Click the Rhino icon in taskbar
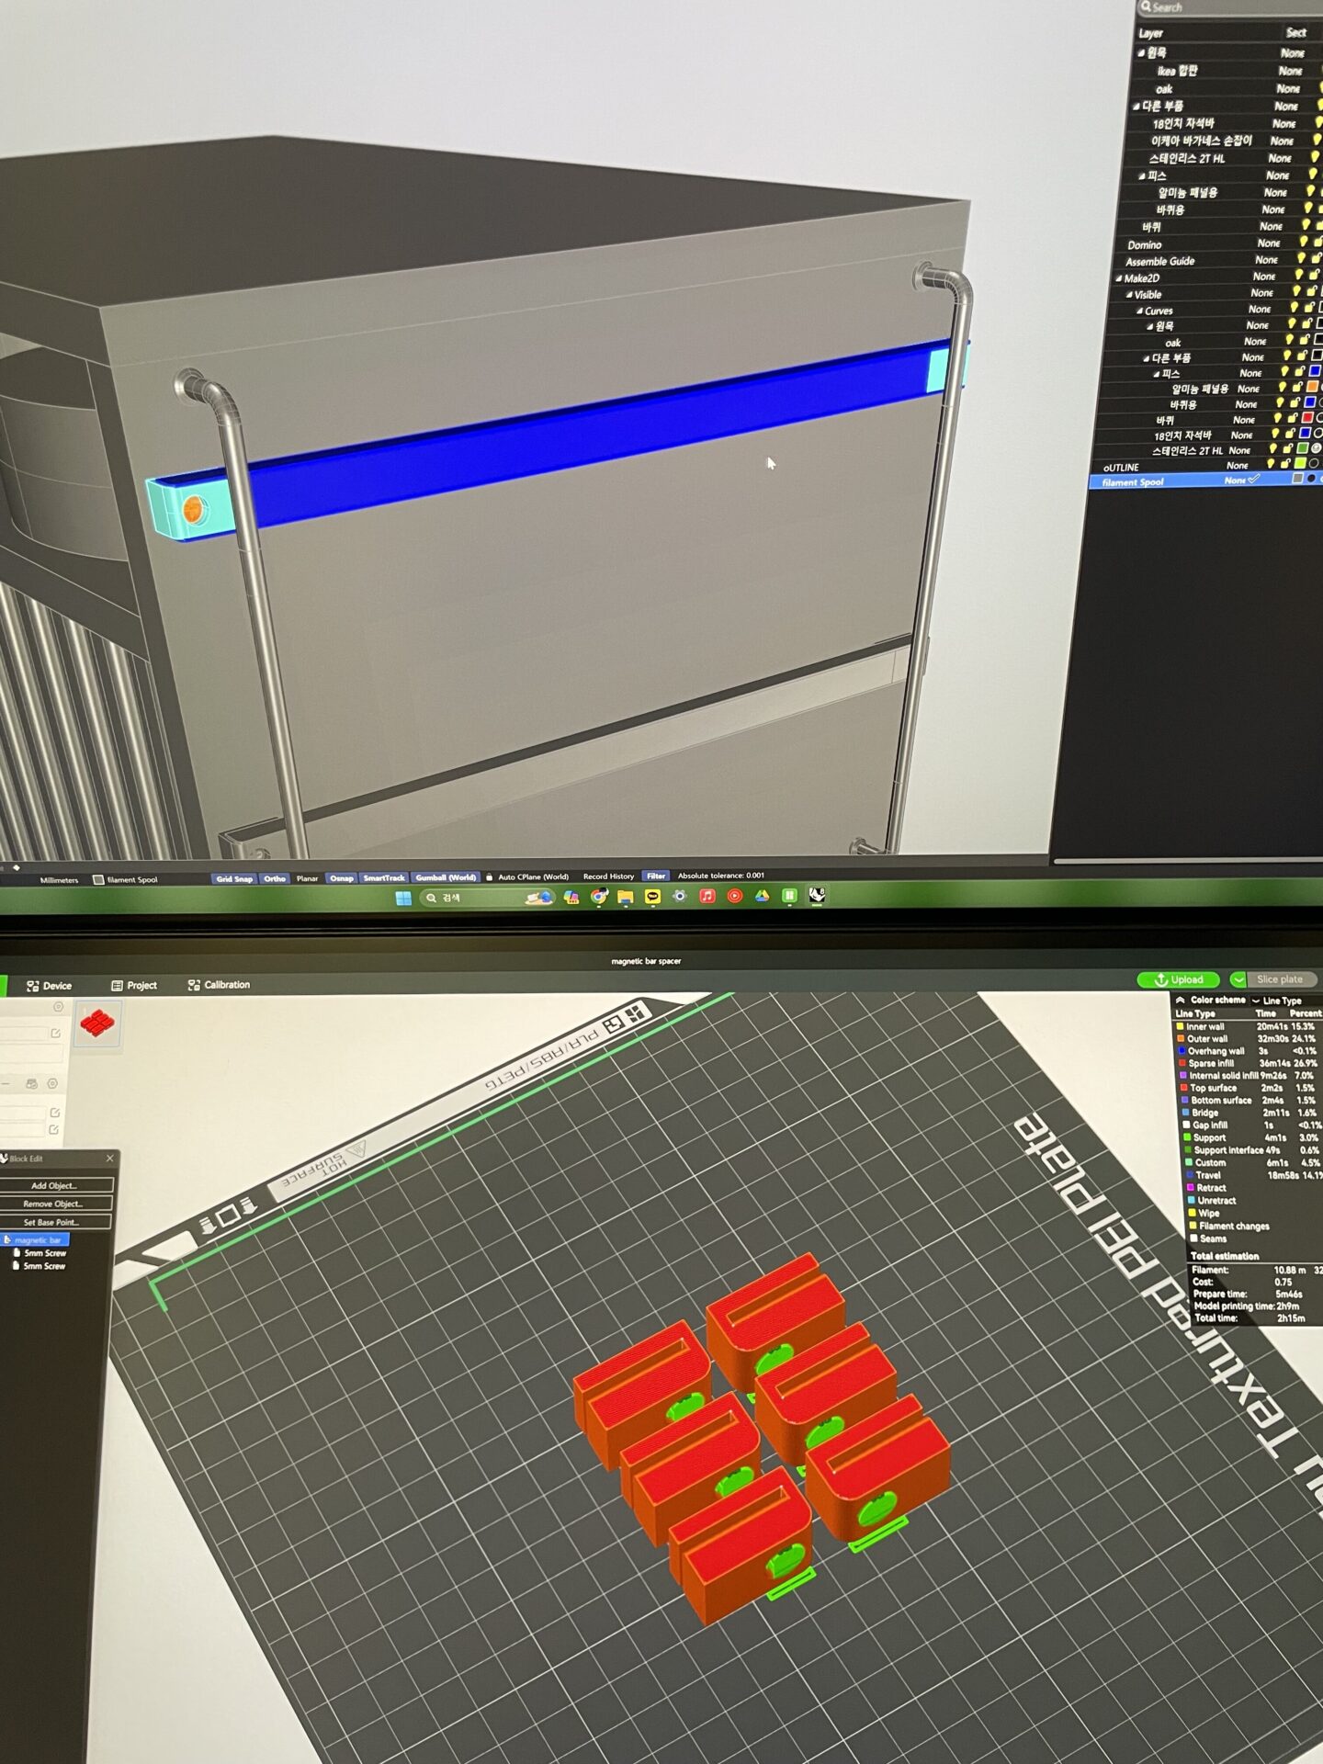Screen dimensions: 1323x1764 [x=816, y=895]
